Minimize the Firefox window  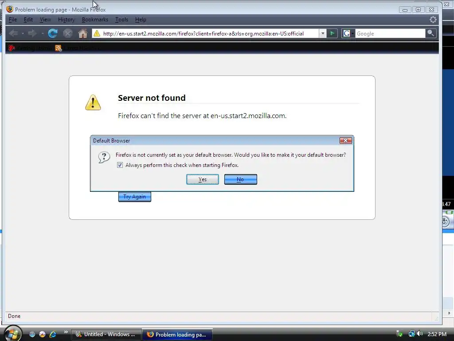pyautogui.click(x=405, y=10)
